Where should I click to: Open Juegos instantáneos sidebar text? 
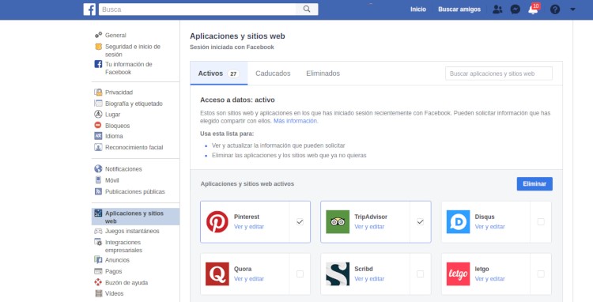[132, 231]
